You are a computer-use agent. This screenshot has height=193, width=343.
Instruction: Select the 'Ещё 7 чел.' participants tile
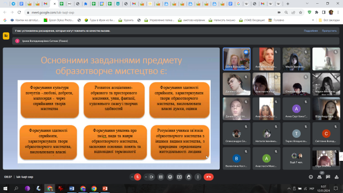click(296, 159)
